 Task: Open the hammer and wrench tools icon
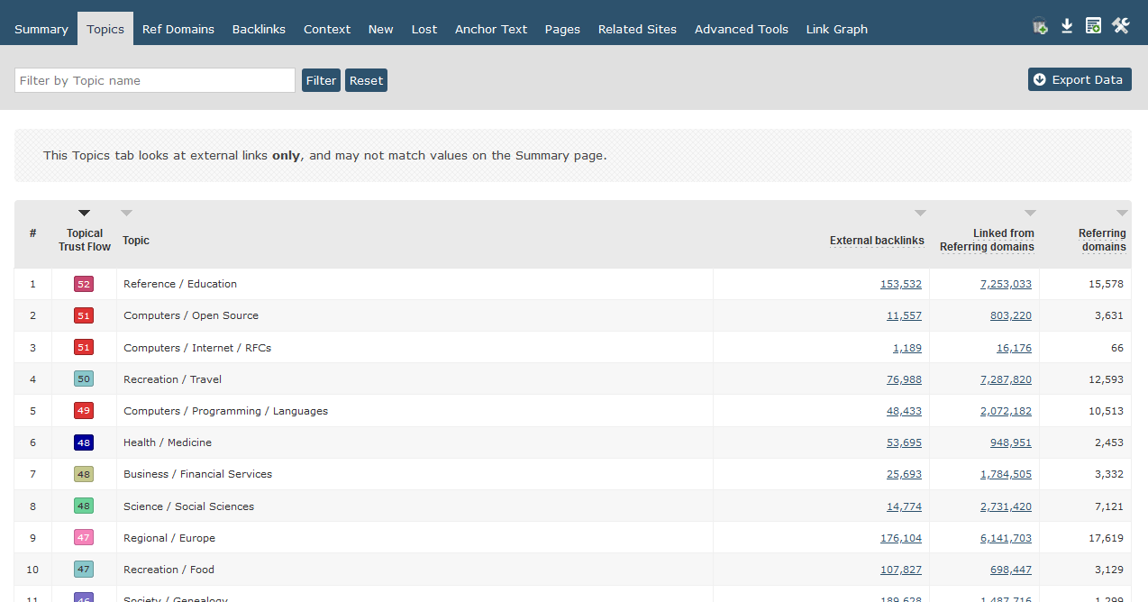click(x=1120, y=26)
